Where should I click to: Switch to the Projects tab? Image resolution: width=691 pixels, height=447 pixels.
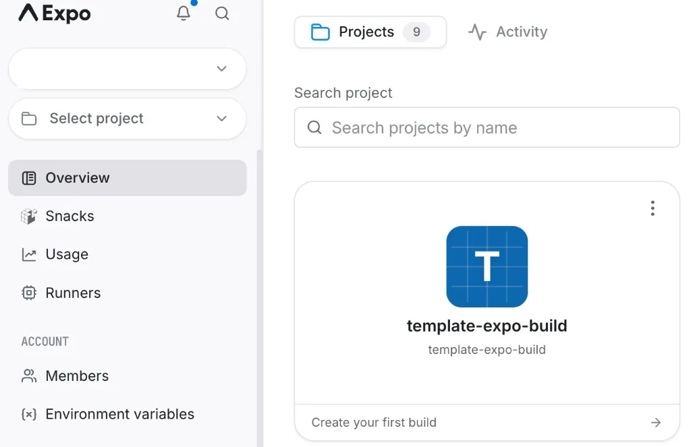(370, 32)
